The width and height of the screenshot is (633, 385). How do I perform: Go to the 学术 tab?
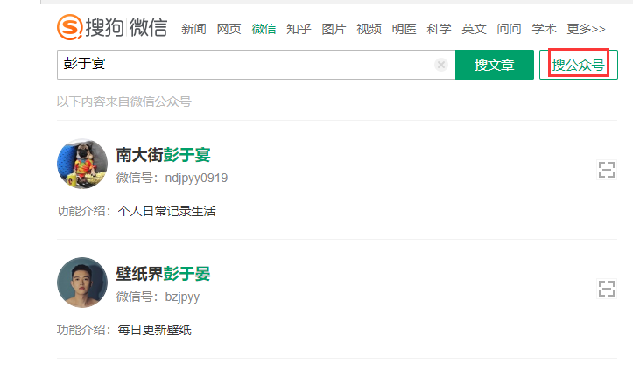tap(545, 29)
